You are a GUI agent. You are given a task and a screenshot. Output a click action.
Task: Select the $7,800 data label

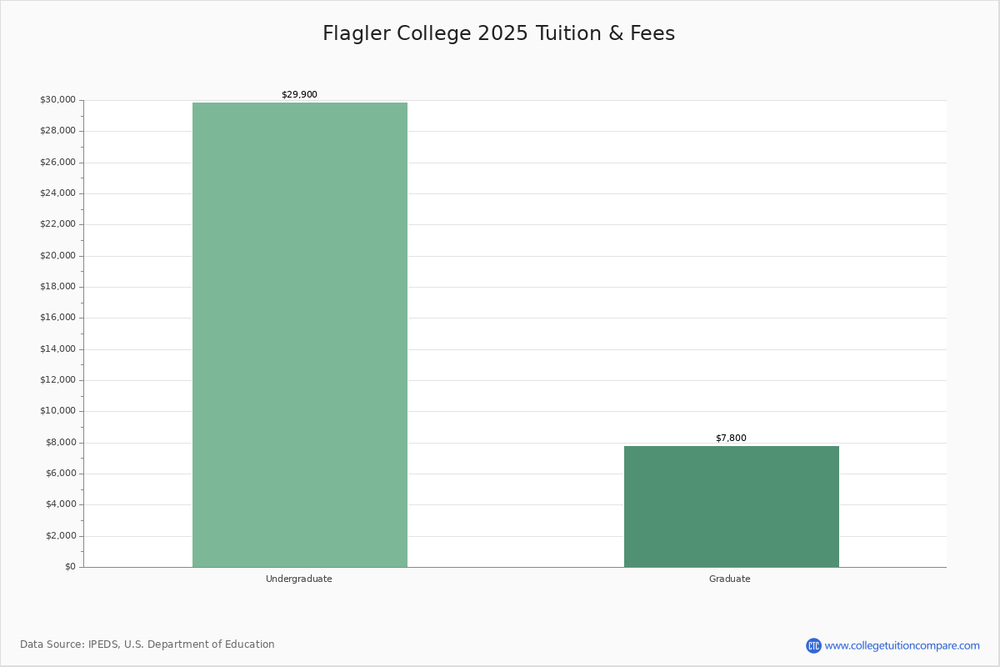[731, 439]
